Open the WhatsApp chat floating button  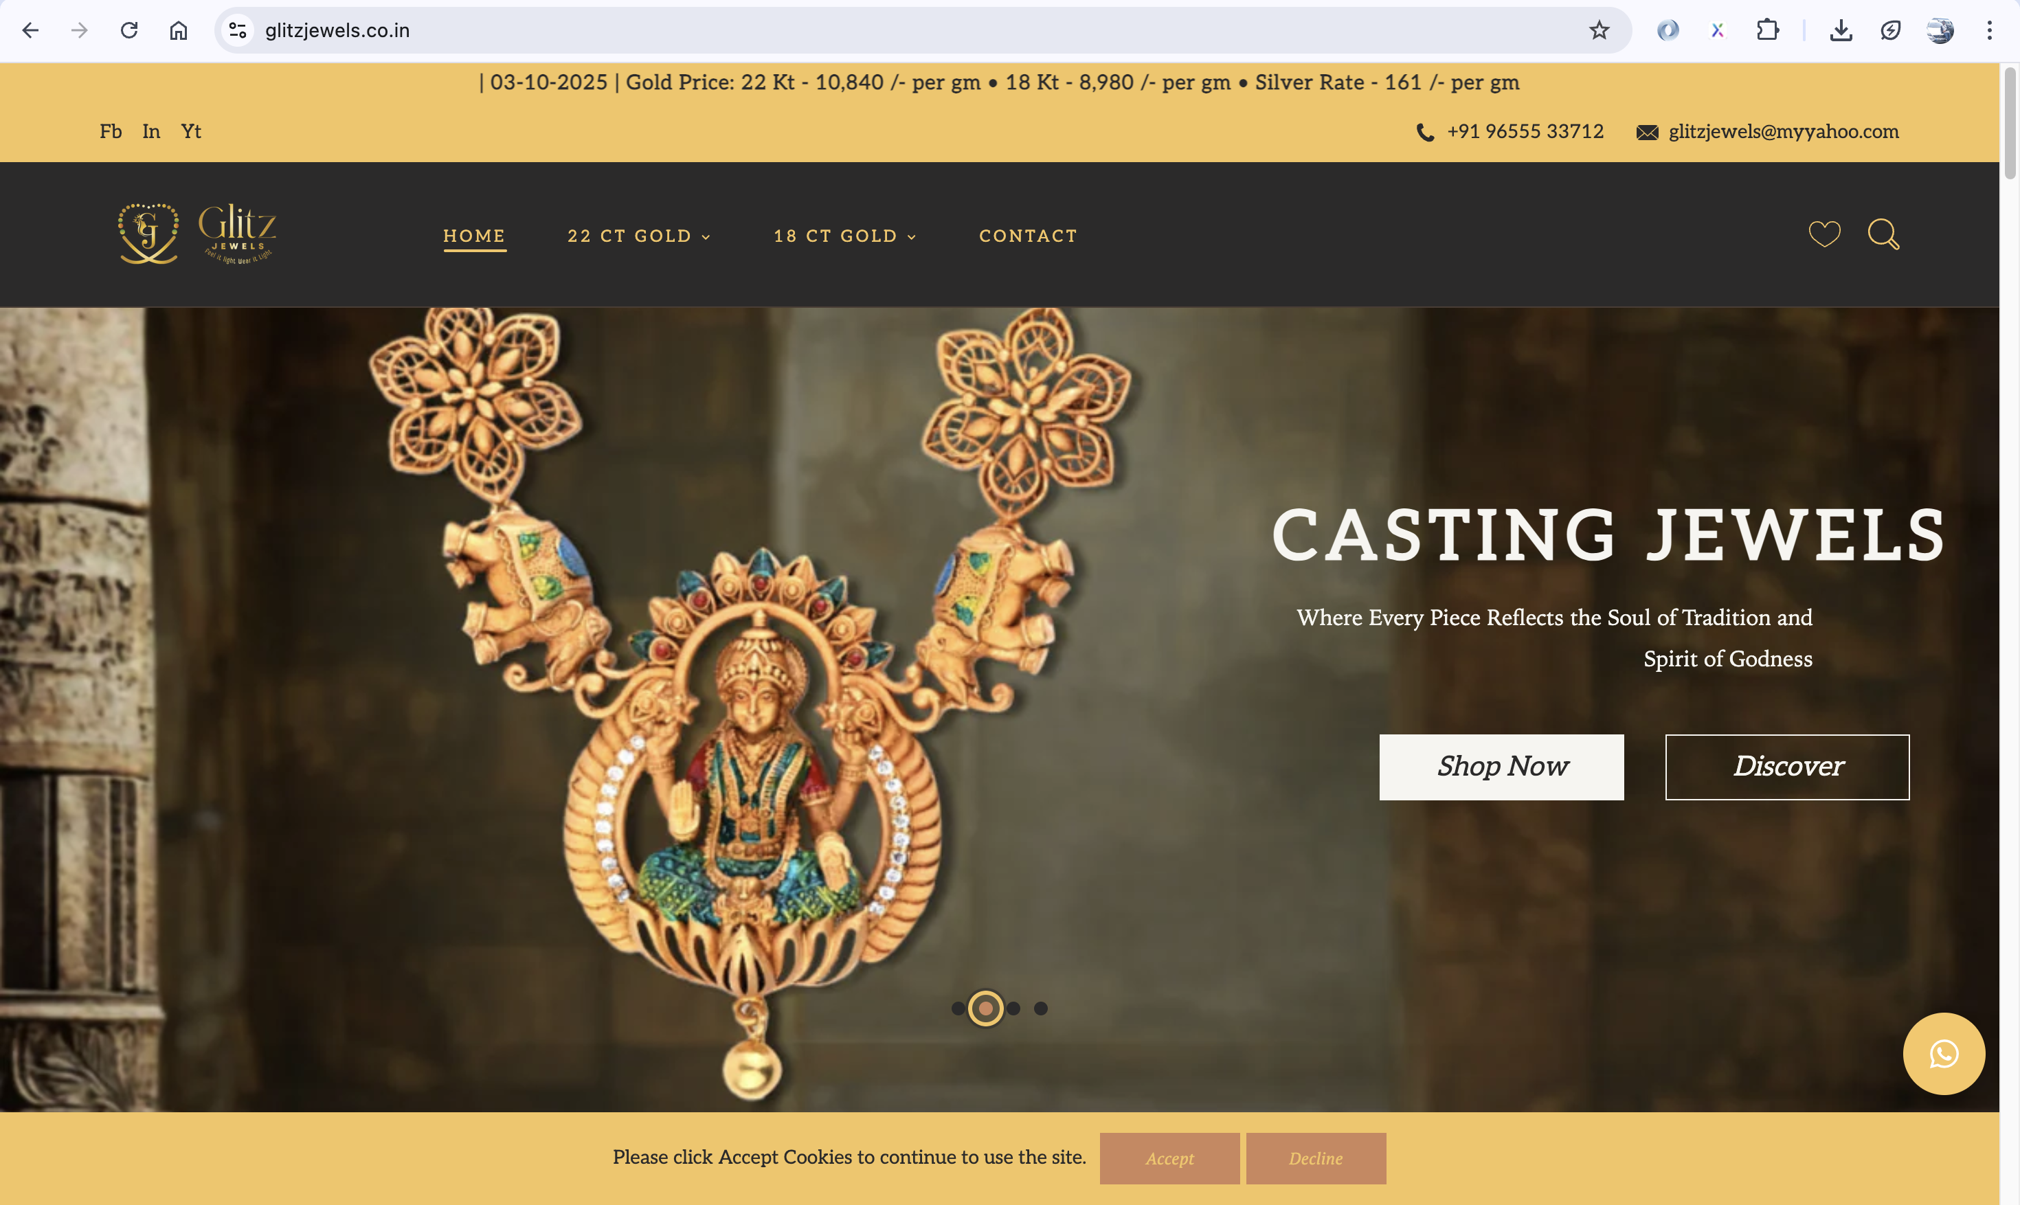pos(1943,1053)
